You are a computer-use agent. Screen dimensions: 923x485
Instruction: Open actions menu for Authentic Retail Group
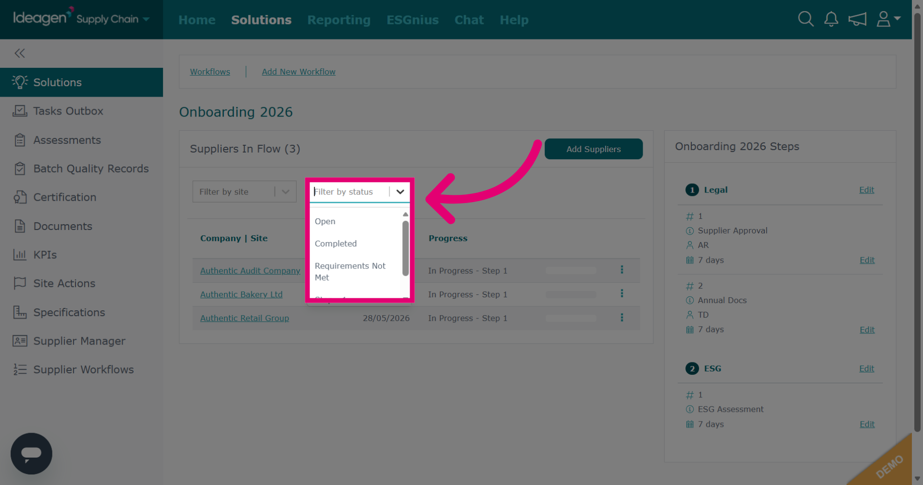[x=622, y=318]
